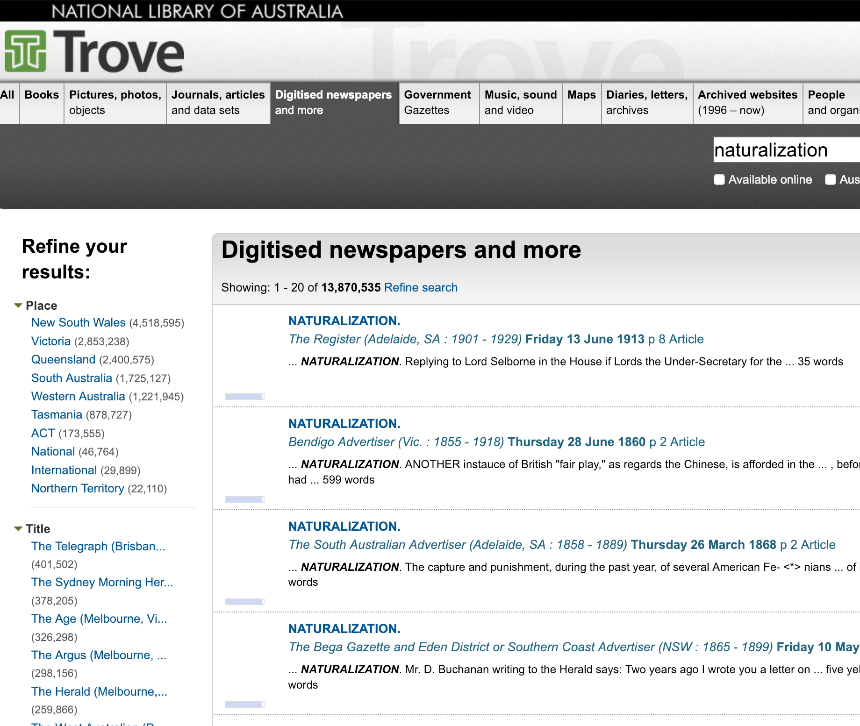Filter results by Victoria

coord(51,341)
